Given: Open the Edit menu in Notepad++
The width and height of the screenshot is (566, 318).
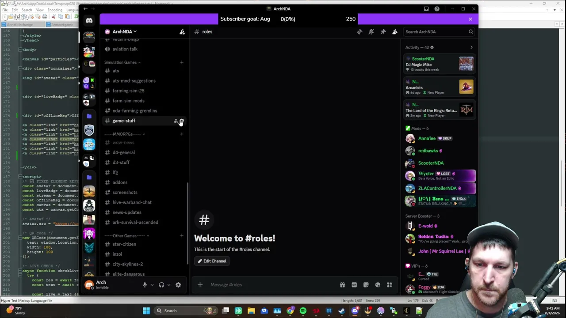Looking at the screenshot, I should (x=15, y=10).
